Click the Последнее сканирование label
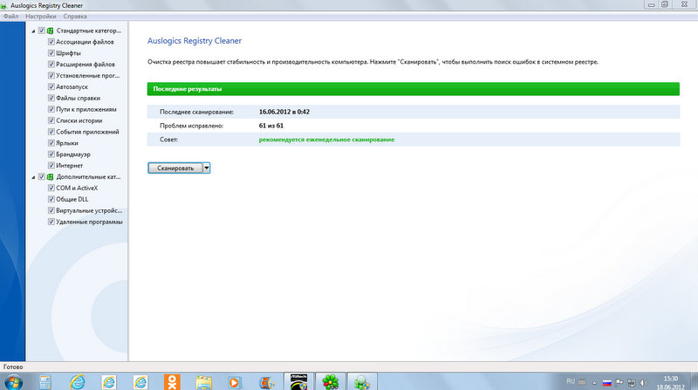698x390 pixels. point(196,112)
